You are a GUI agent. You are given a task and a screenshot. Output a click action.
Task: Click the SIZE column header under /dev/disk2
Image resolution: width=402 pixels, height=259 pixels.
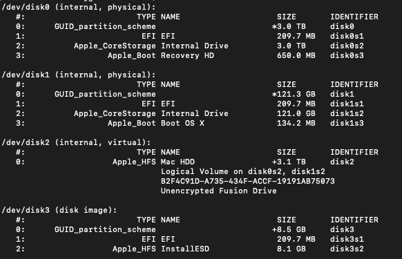[x=287, y=152]
